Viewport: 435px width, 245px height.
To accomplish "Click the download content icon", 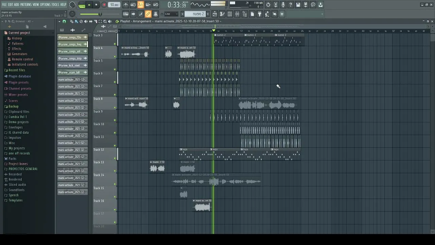I will [320, 5].
